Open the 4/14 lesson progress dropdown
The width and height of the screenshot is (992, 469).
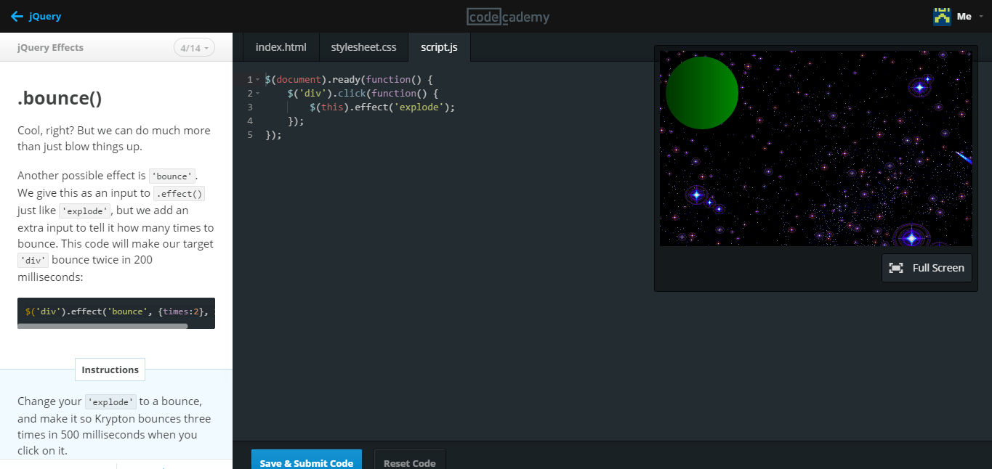coord(194,48)
